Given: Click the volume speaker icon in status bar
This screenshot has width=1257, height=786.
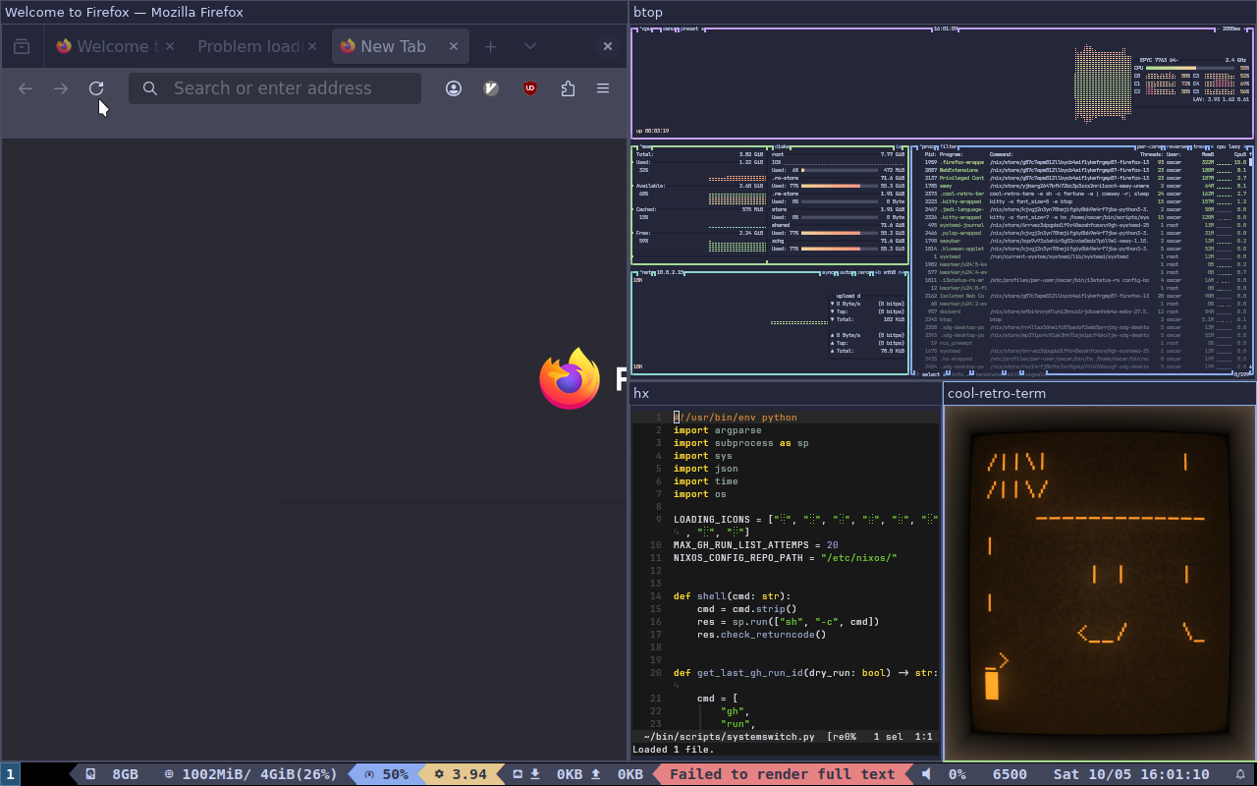Looking at the screenshot, I should pos(926,774).
